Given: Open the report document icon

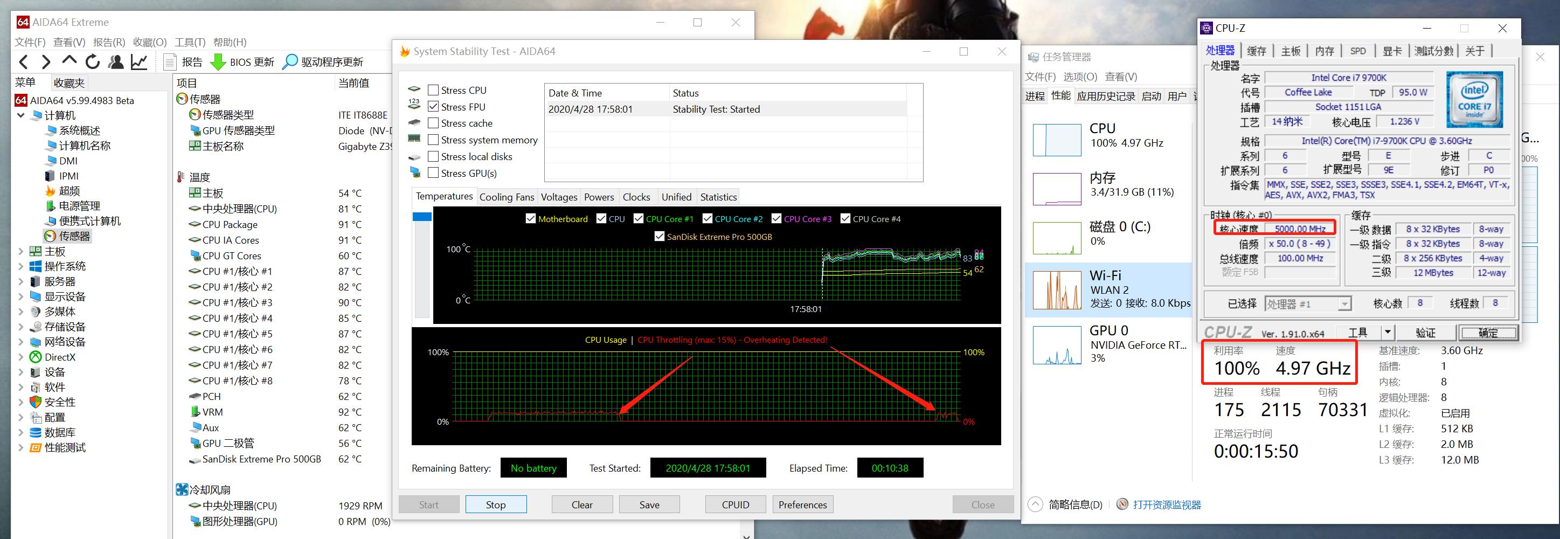Looking at the screenshot, I should (171, 62).
